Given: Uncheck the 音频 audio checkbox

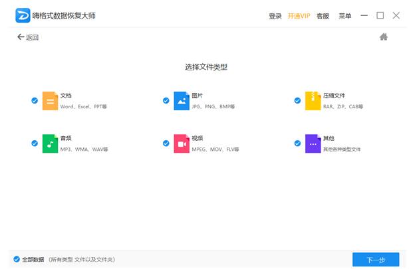Looking at the screenshot, I should pyautogui.click(x=35, y=143).
